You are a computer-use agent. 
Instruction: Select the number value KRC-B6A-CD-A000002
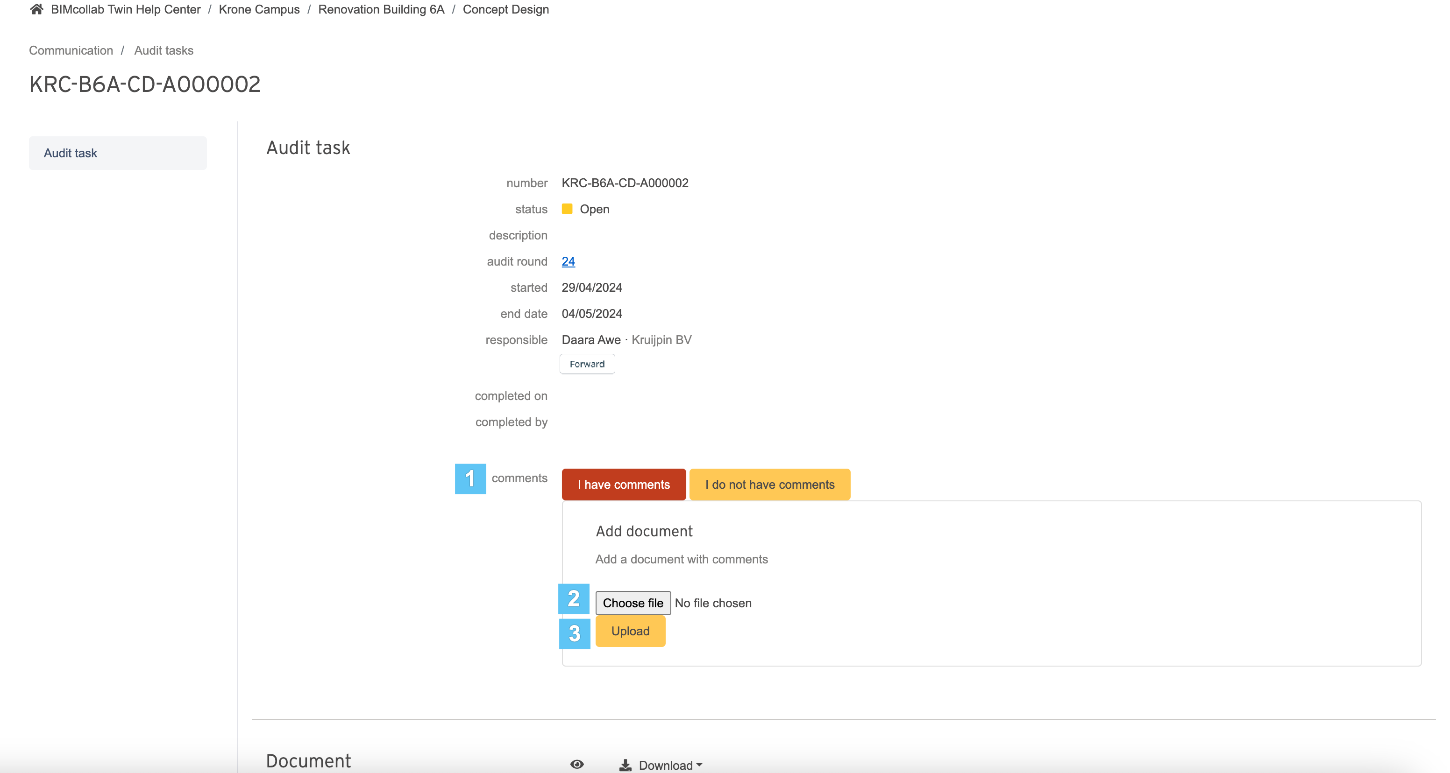(625, 183)
